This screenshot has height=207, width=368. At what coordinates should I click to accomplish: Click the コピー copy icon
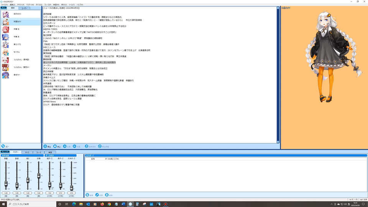click(3, 146)
